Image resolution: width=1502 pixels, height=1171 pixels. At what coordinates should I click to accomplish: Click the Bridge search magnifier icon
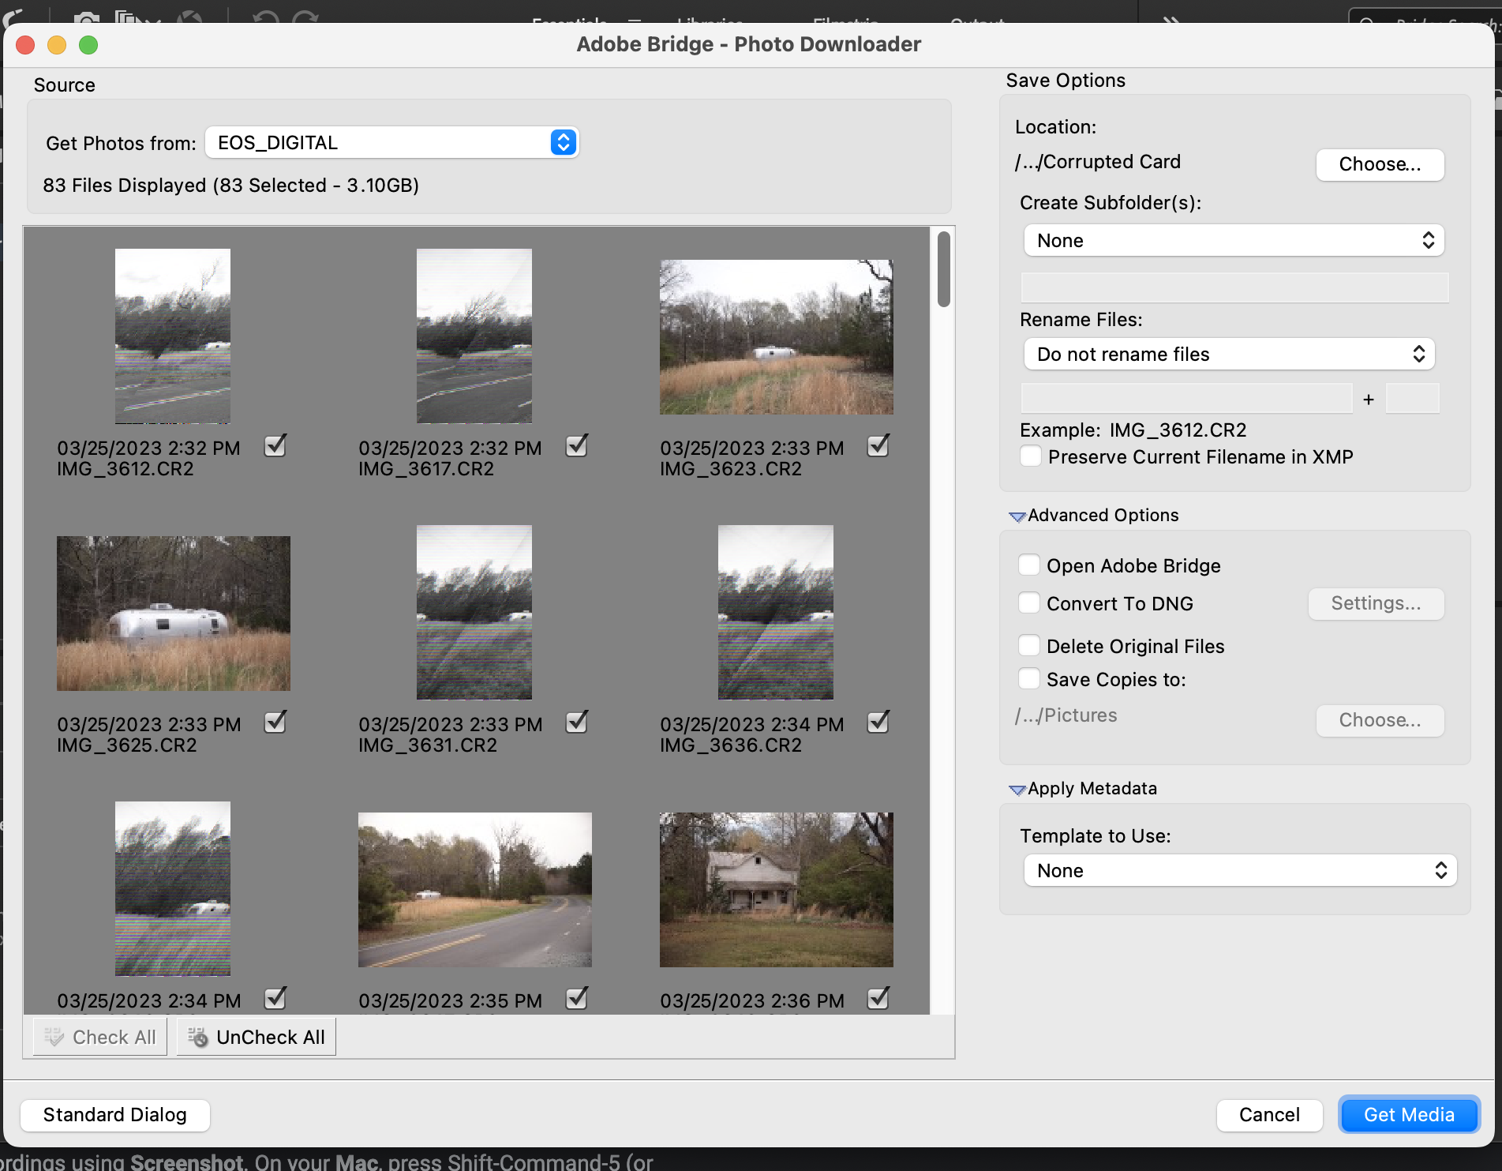point(1366,24)
